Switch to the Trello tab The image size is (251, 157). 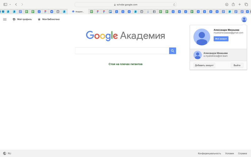[x=110, y=12]
